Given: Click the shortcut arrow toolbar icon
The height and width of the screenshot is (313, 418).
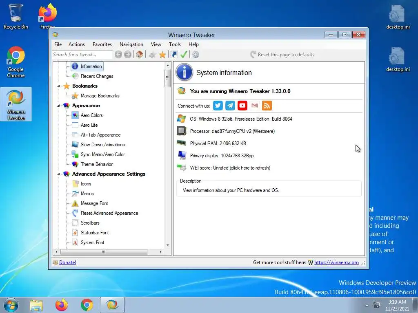Looking at the screenshot, I should 174,55.
